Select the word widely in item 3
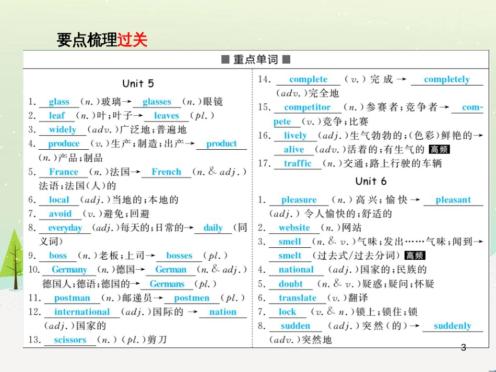Screen dimensions: 496x372 (62, 129)
